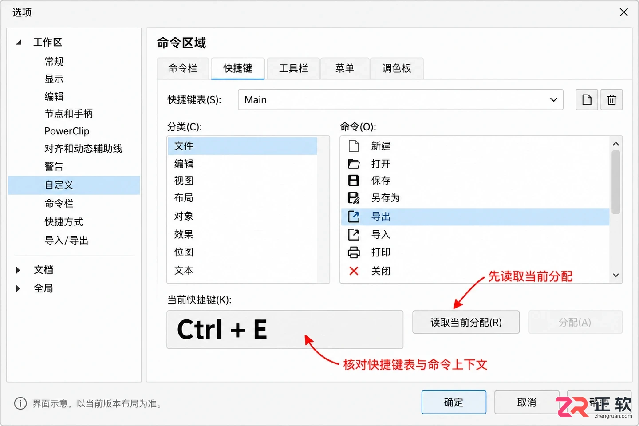Screen dimensions: 639x426
Task: Select 自定义 in the sidebar tree
Action: tap(74, 185)
